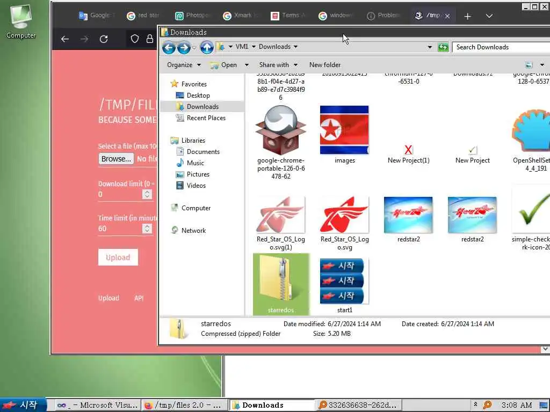The width and height of the screenshot is (550, 412).
Task: Close the /tmp browser tab
Action: [447, 16]
